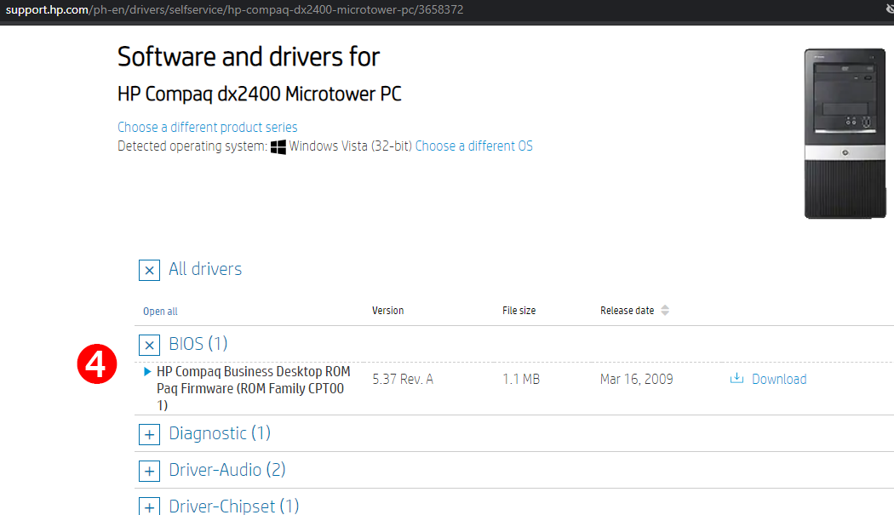Viewport: 894px width, 515px height.
Task: Click the Release date column header text
Action: click(628, 311)
